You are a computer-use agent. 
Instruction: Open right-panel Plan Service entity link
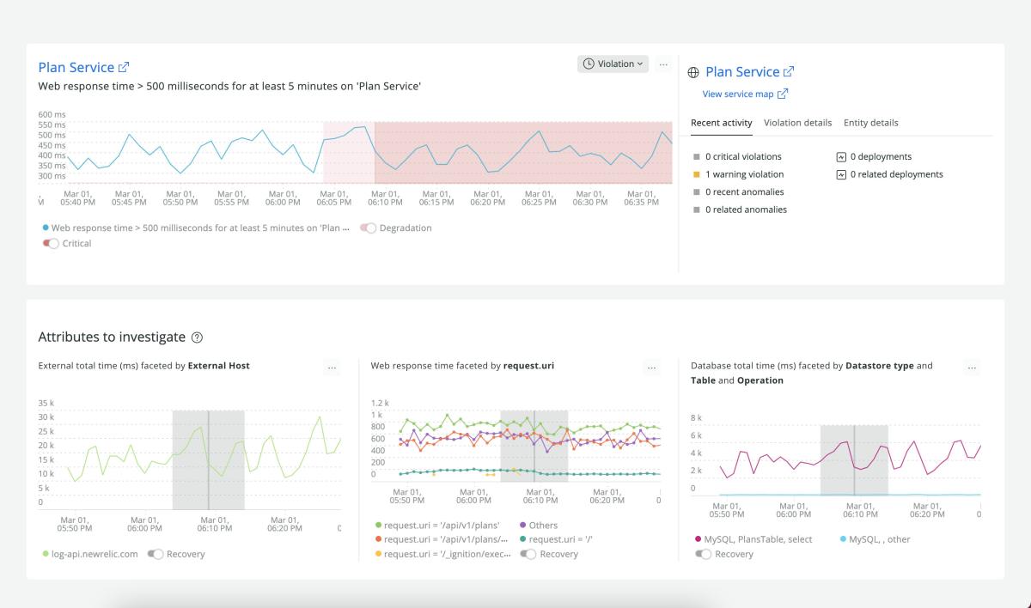tap(750, 72)
